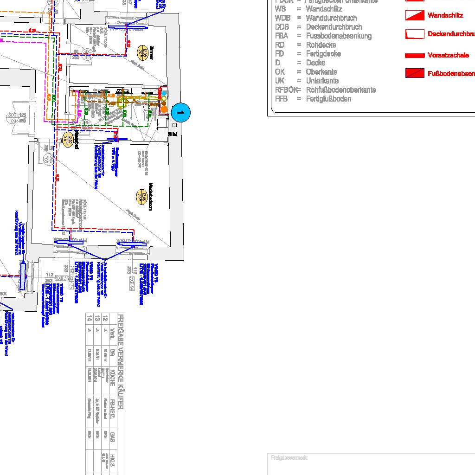Click the 'UK = Unterkante' abbreviation line
This screenshot has width=475, height=475.
[x=307, y=81]
